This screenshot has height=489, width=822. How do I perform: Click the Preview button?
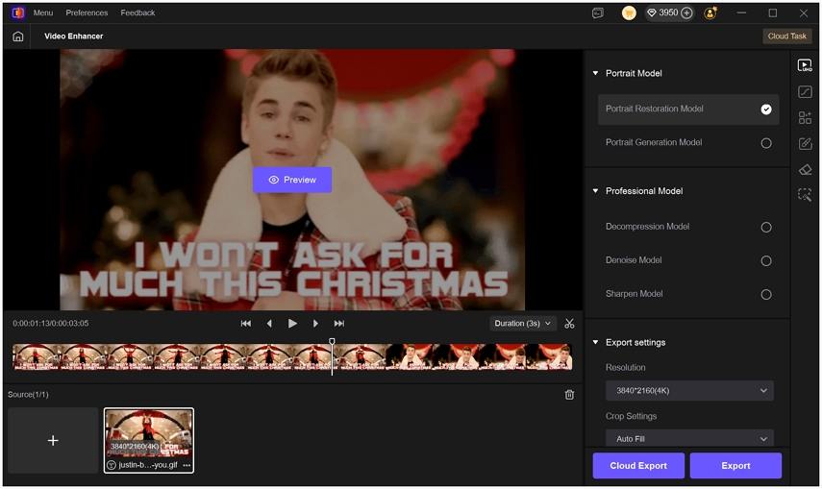tap(292, 180)
